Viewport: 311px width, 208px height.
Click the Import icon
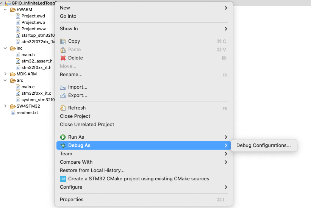coord(63,87)
